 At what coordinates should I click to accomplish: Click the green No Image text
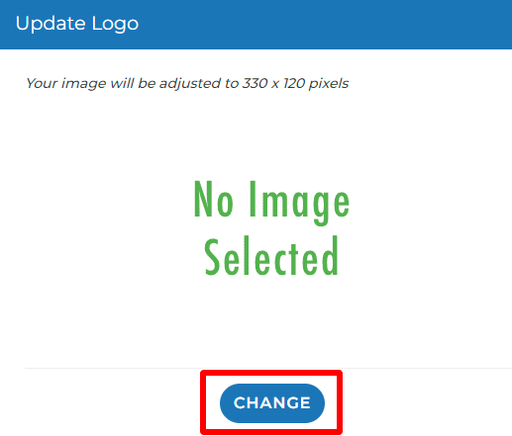click(x=271, y=202)
